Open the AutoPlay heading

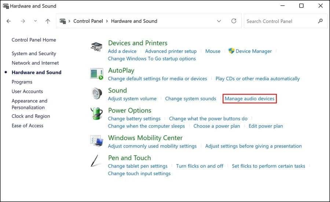pos(121,71)
